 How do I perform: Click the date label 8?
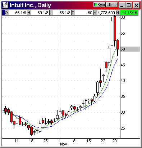pyautogui.click(x=74, y=141)
